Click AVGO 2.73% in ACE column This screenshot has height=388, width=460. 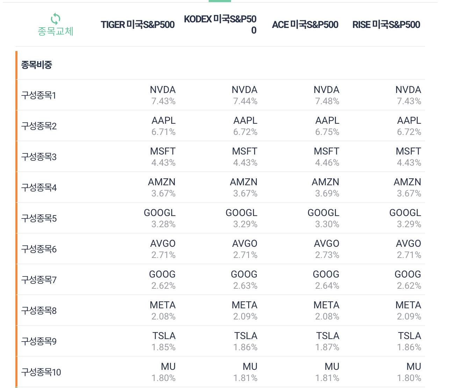(327, 249)
